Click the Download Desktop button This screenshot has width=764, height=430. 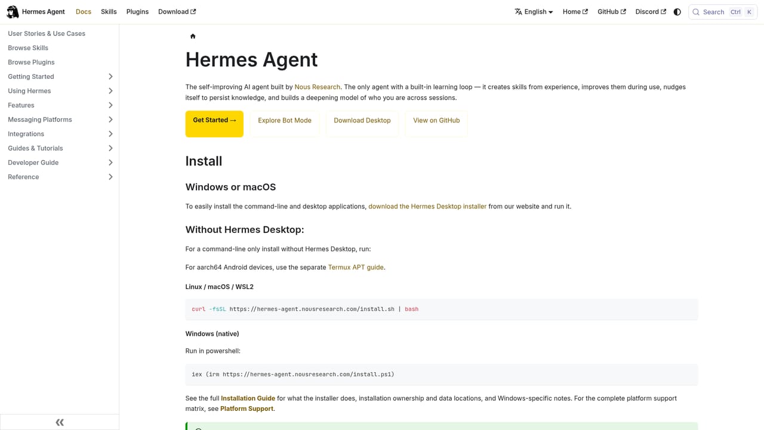[362, 124]
